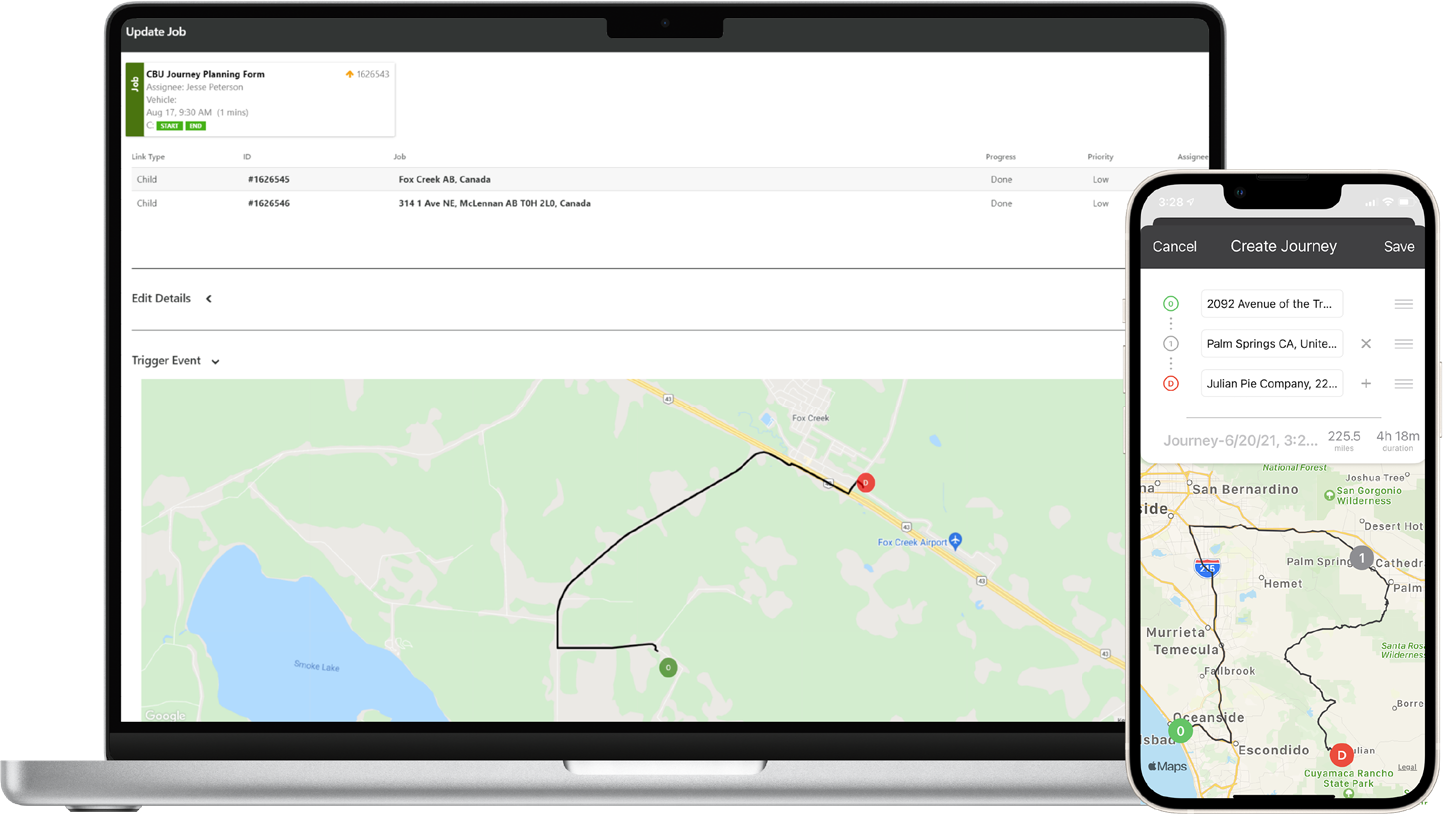Open child job #1626545

pos(268,180)
